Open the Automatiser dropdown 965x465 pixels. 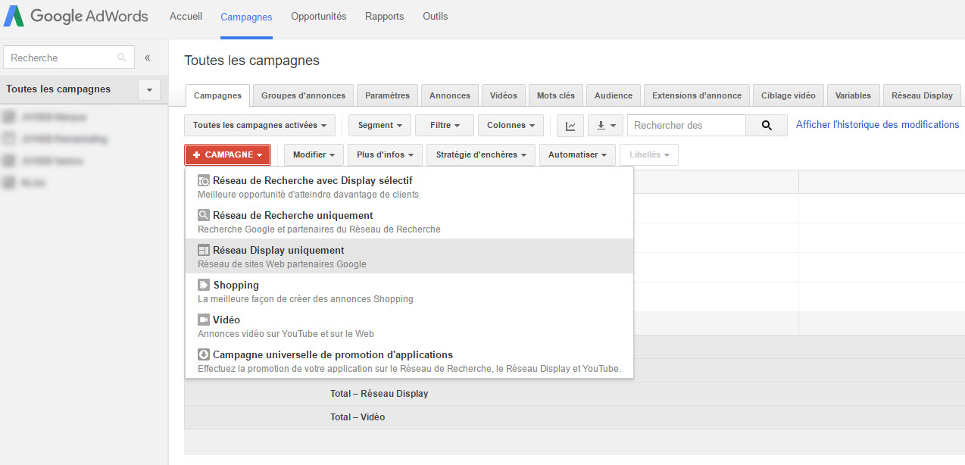(x=577, y=154)
